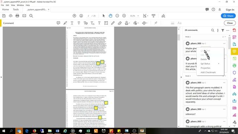
Task: Zoom in with the plus button
Action: click(x=124, y=16)
